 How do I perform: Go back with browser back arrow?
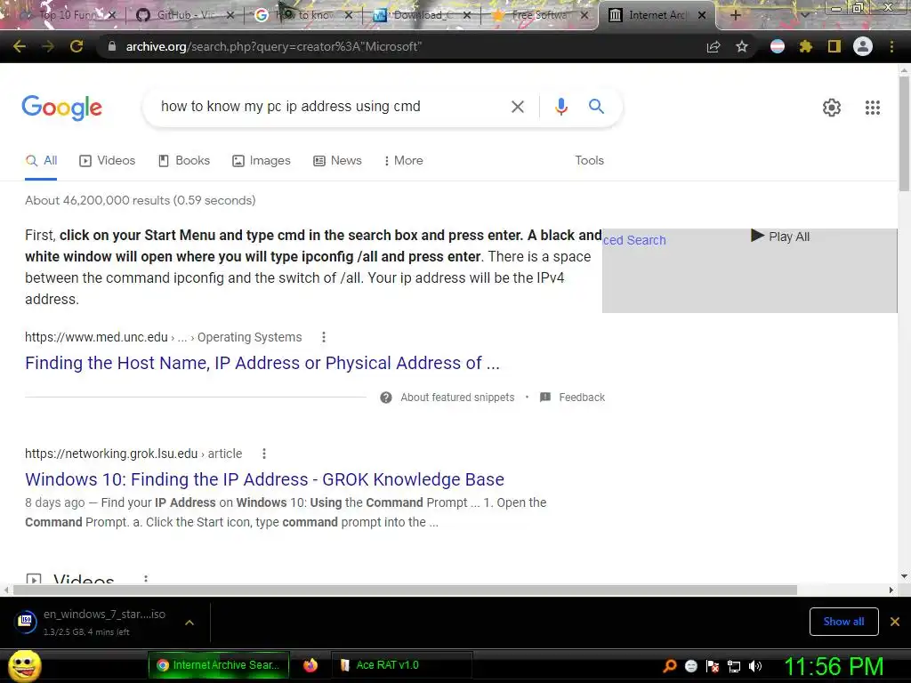point(20,46)
